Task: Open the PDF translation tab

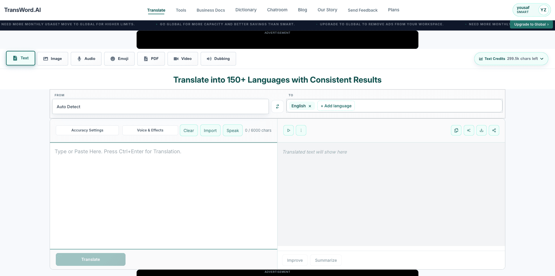Action: [151, 59]
